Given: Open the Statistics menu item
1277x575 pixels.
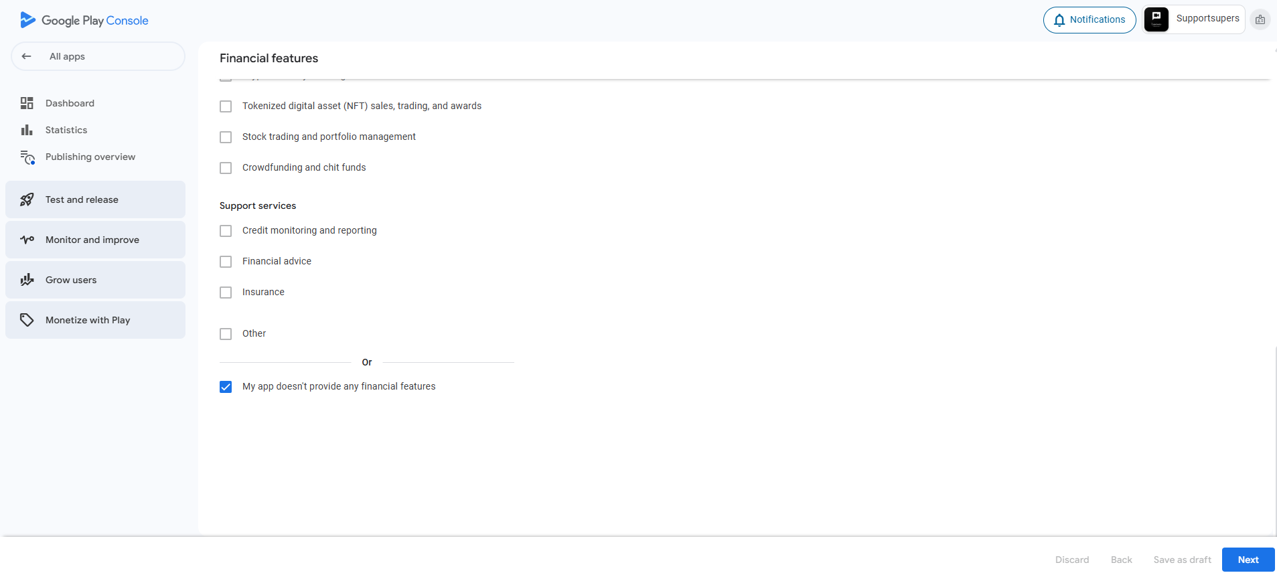Looking at the screenshot, I should pyautogui.click(x=66, y=130).
